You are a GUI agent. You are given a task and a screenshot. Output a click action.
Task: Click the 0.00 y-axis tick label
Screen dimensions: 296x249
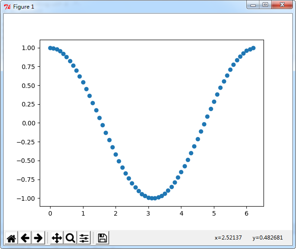(x=28, y=123)
